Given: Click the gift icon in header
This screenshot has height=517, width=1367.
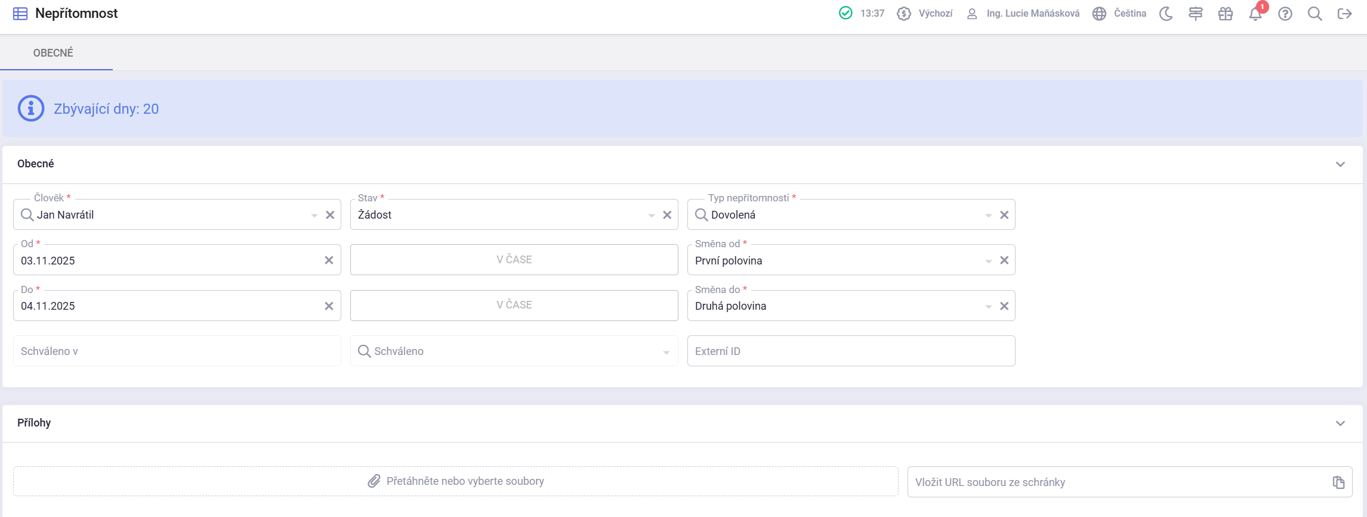Looking at the screenshot, I should tap(1226, 14).
